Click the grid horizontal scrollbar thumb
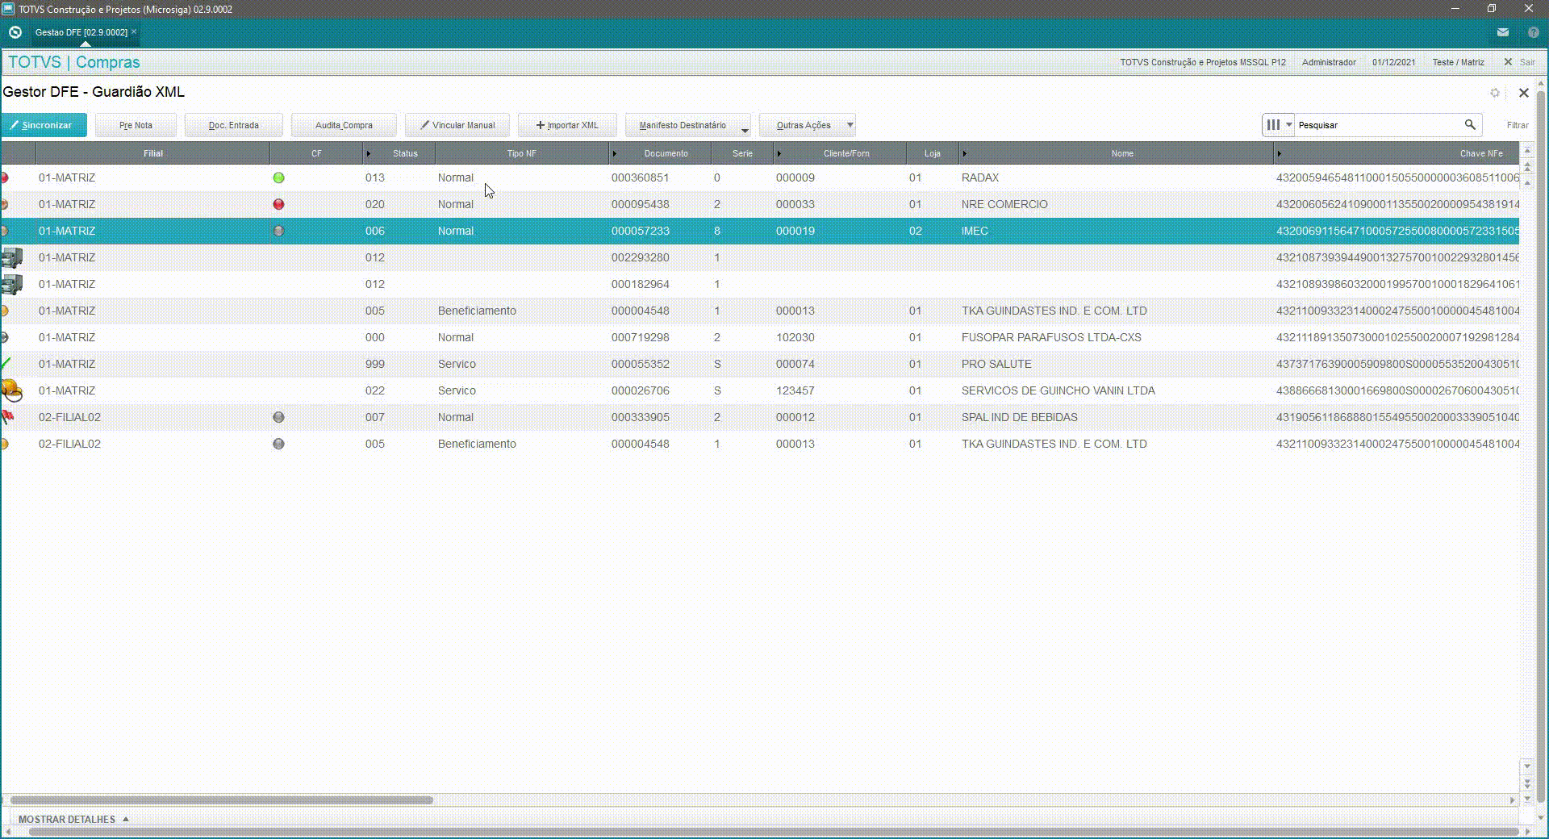The height and width of the screenshot is (839, 1549). tap(221, 800)
